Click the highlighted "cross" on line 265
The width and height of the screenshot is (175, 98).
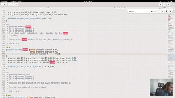coord(28,27)
